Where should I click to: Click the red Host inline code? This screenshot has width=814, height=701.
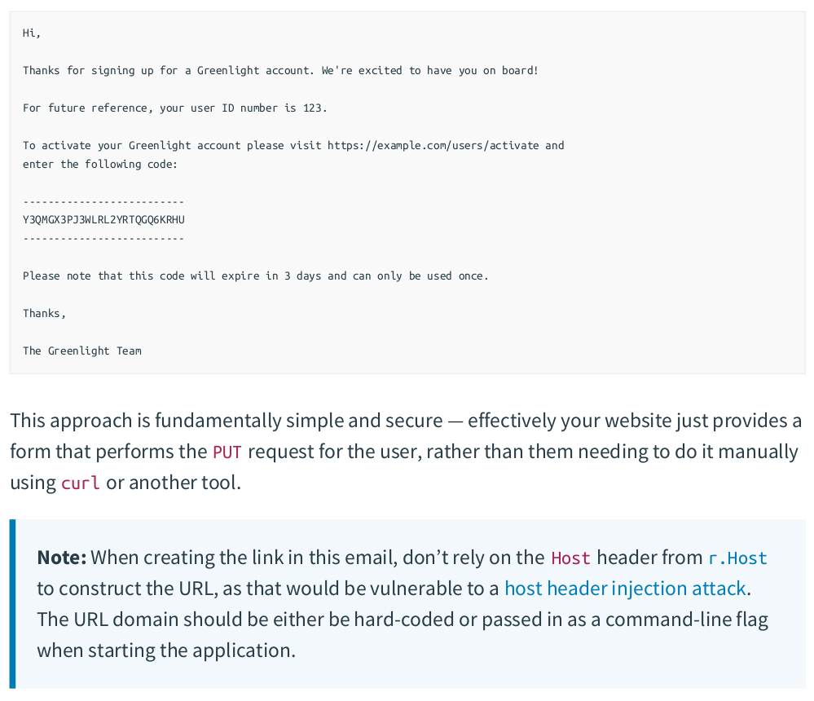[570, 558]
